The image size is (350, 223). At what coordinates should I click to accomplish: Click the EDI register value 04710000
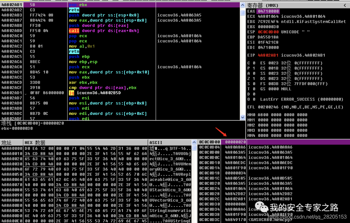click(268, 47)
